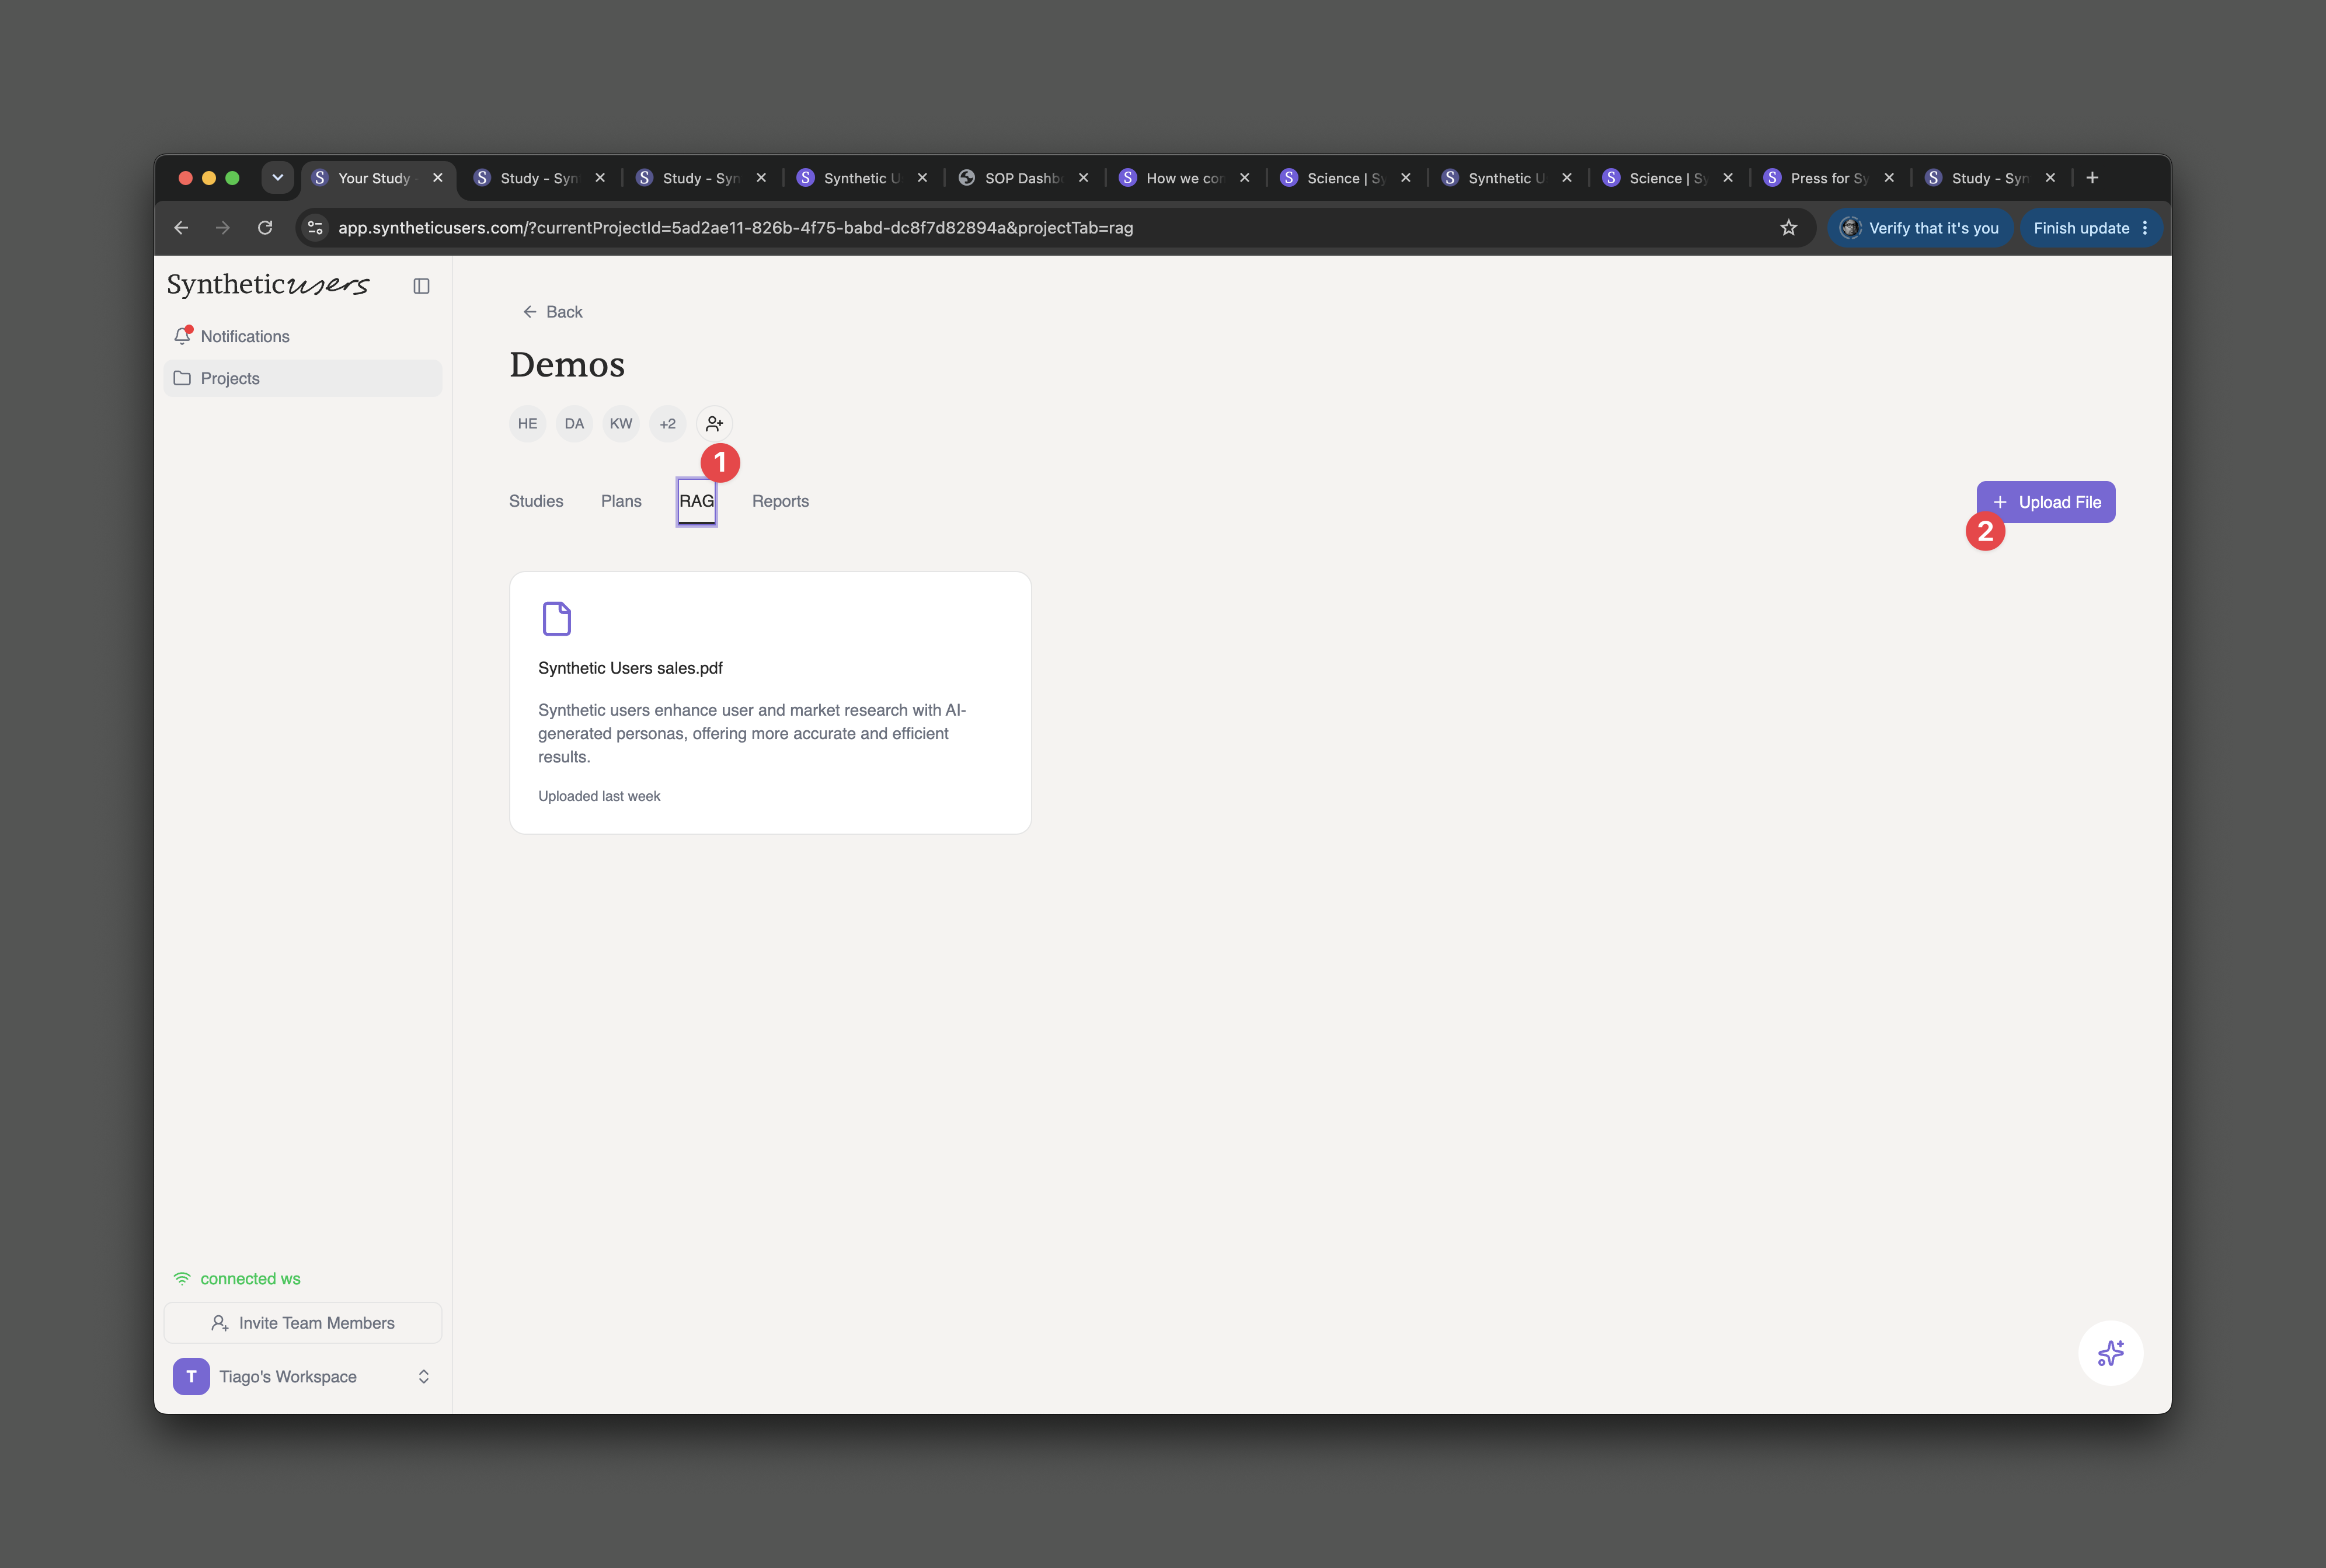The width and height of the screenshot is (2326, 1568).
Task: Click the Back link
Action: tap(553, 312)
